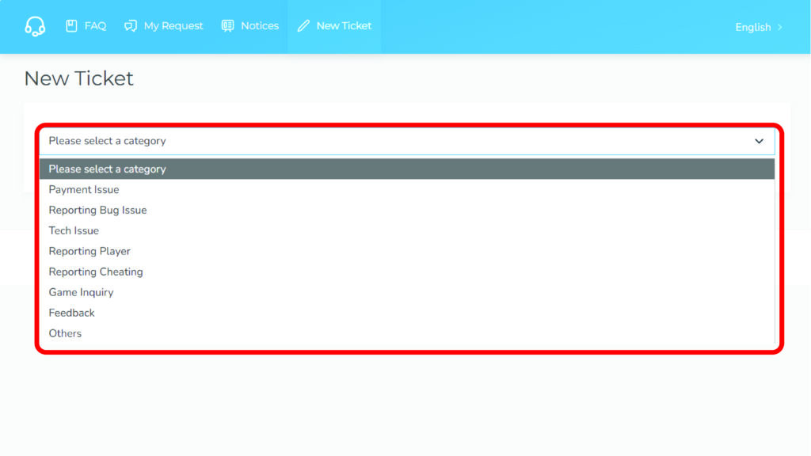The image size is (811, 456).
Task: Select the Others category option
Action: click(65, 333)
